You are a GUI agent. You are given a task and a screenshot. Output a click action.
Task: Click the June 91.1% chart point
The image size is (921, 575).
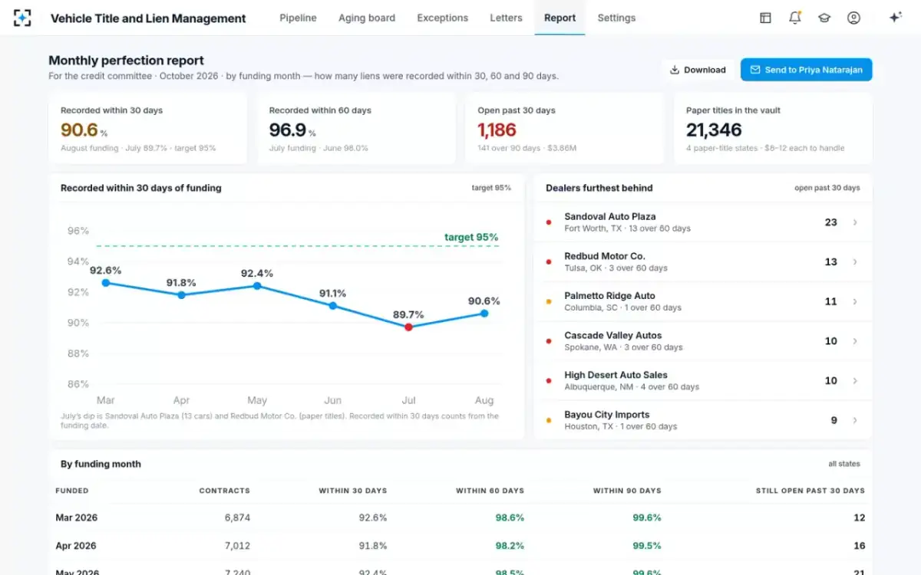point(332,306)
